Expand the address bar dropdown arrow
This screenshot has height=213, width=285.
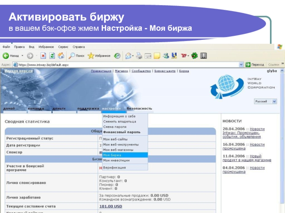tap(241, 65)
